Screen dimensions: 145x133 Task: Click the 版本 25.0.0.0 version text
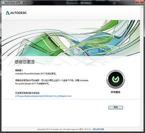pos(85,129)
